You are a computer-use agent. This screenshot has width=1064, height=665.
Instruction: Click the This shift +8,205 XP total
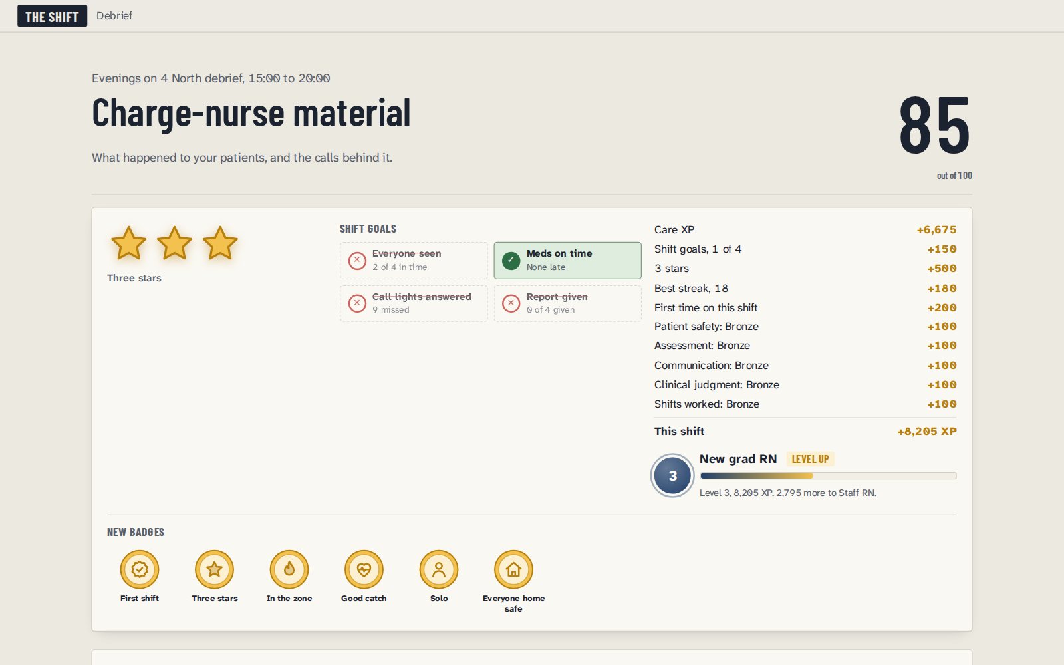click(926, 432)
